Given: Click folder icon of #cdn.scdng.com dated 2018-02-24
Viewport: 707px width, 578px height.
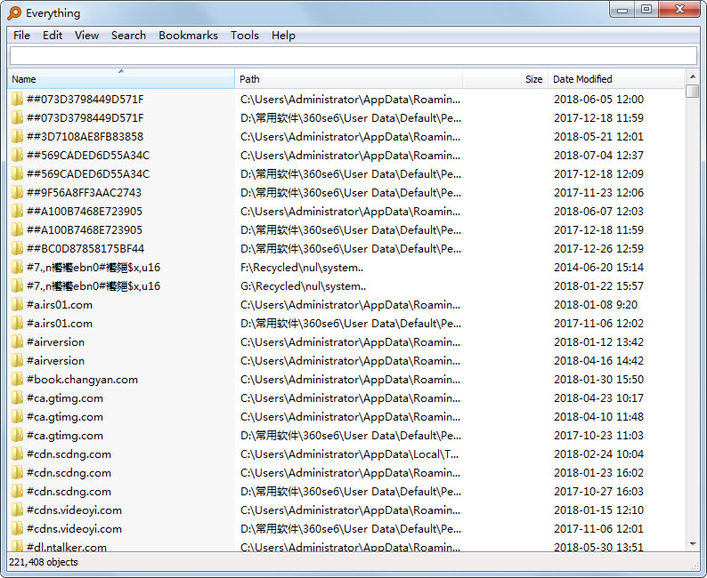Looking at the screenshot, I should point(17,454).
